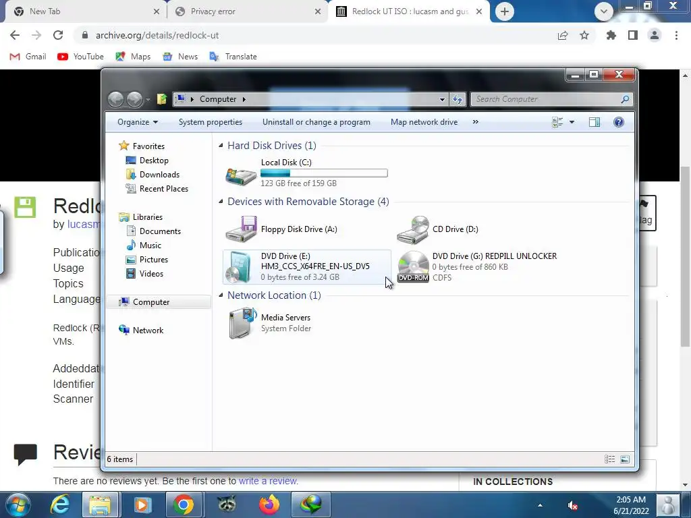
Task: Open Chrome extensions puzzle icon
Action: [x=611, y=35]
